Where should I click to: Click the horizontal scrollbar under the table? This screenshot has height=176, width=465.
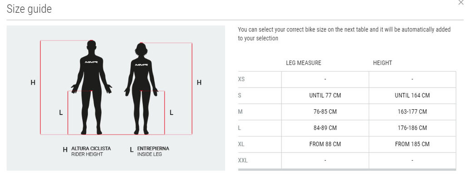tap(347, 170)
